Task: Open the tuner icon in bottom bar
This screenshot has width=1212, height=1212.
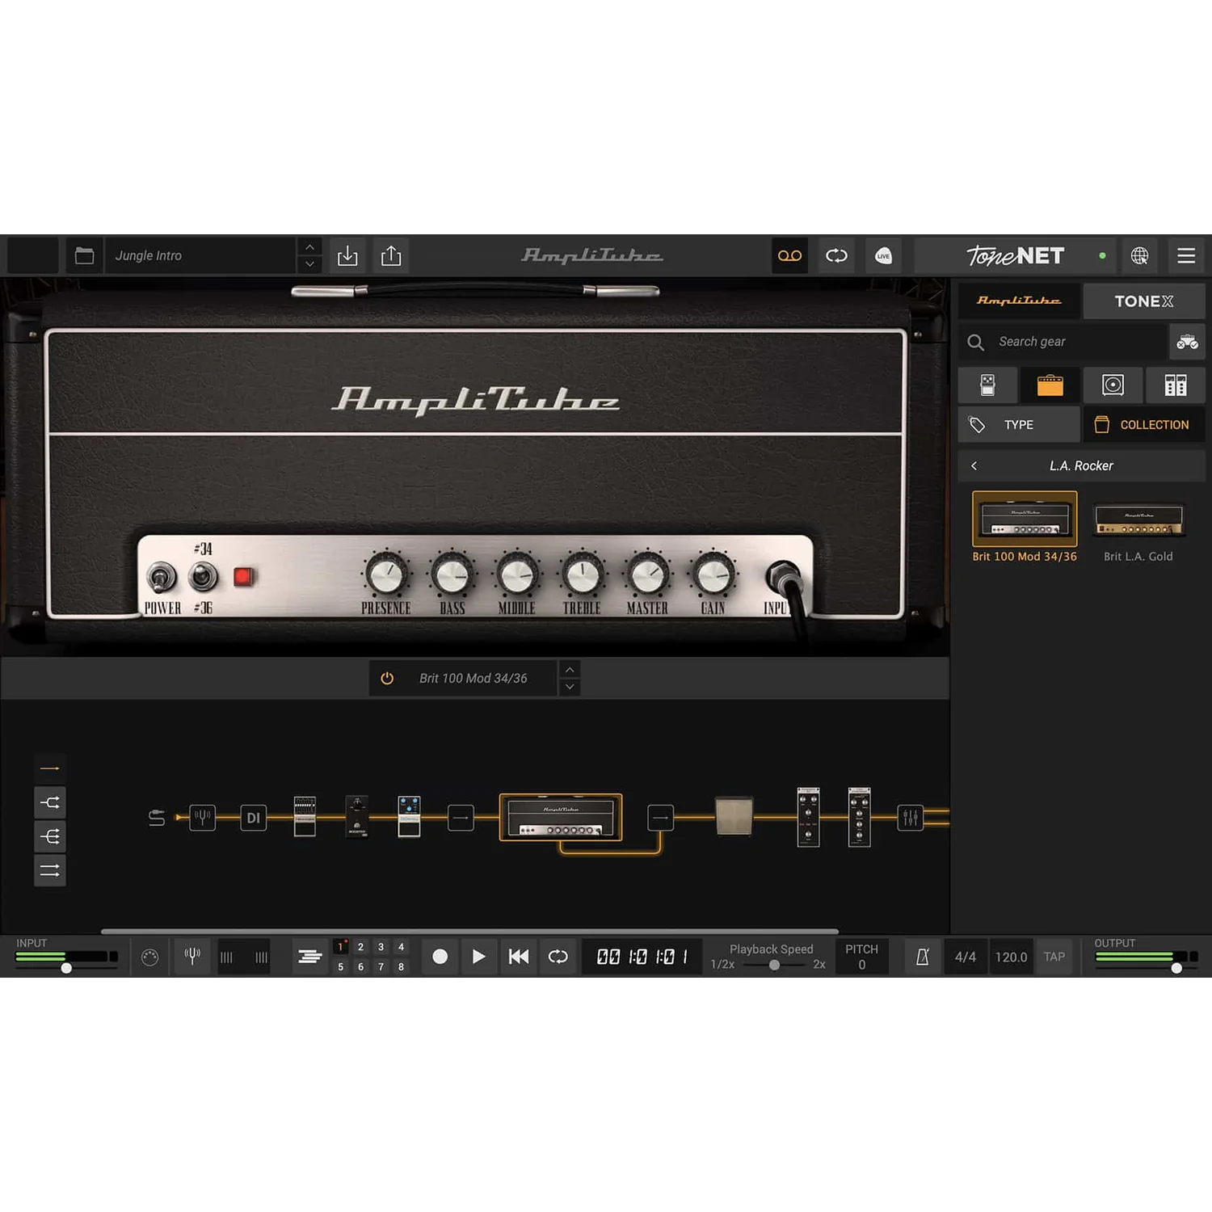Action: click(192, 957)
